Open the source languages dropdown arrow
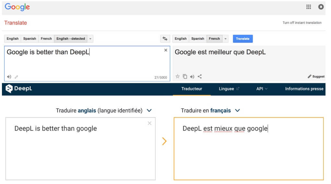 [x=90, y=39]
